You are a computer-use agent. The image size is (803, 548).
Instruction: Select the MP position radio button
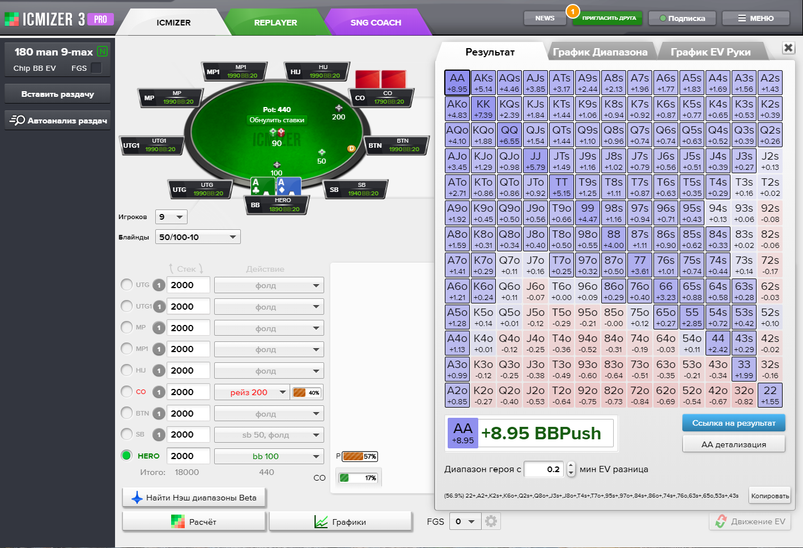[x=127, y=327]
